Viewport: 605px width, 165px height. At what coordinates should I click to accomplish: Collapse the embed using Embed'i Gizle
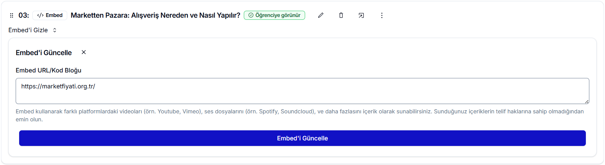[32, 30]
